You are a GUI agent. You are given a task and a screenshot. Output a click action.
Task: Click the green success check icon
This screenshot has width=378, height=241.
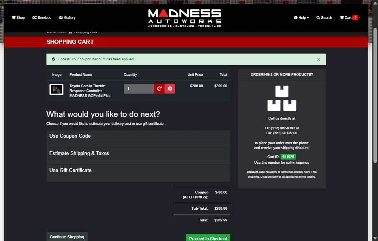pos(54,59)
